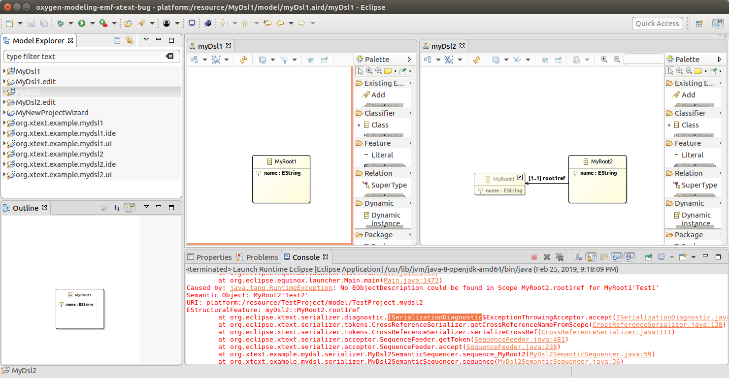Select the MyRoot2 class node in diagram

pyautogui.click(x=597, y=179)
